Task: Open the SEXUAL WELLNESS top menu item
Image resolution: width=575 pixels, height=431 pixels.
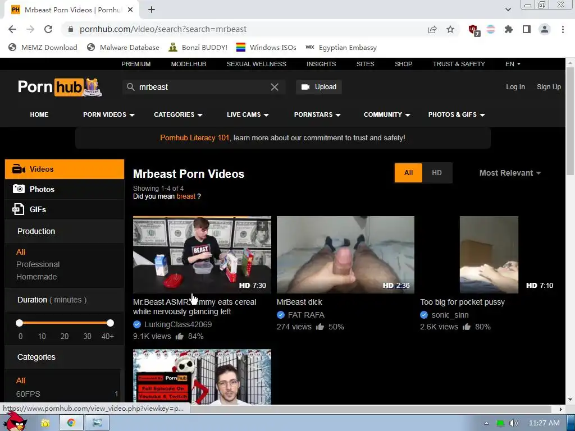Action: (x=256, y=64)
